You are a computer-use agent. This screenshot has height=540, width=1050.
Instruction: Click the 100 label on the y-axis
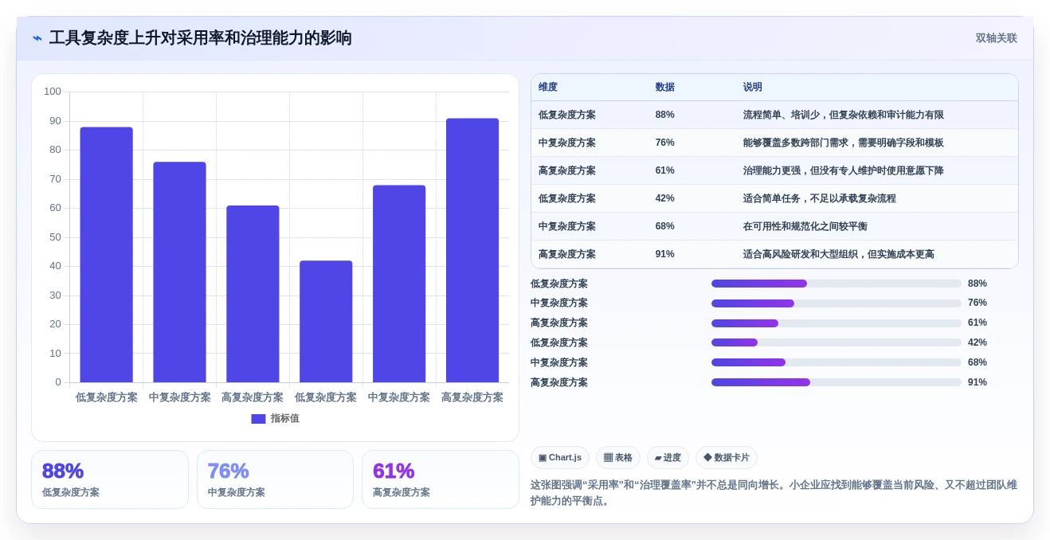pos(53,92)
